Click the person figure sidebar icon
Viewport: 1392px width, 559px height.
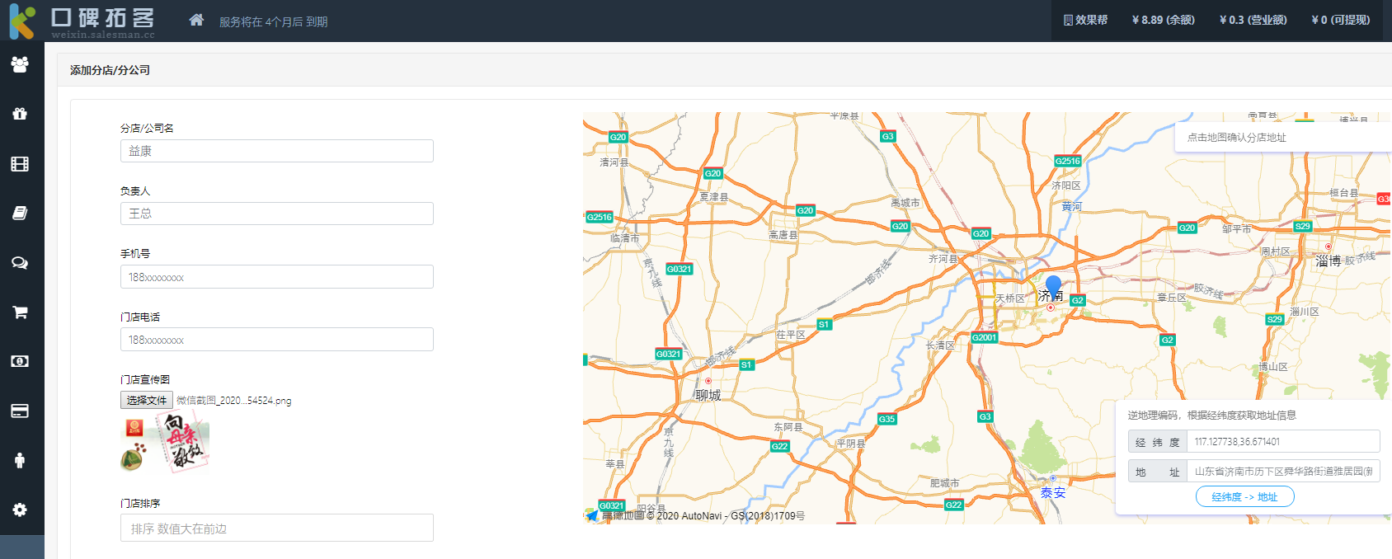(x=20, y=460)
